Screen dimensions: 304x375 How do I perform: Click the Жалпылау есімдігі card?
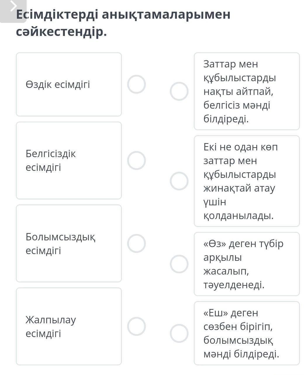[x=69, y=326]
